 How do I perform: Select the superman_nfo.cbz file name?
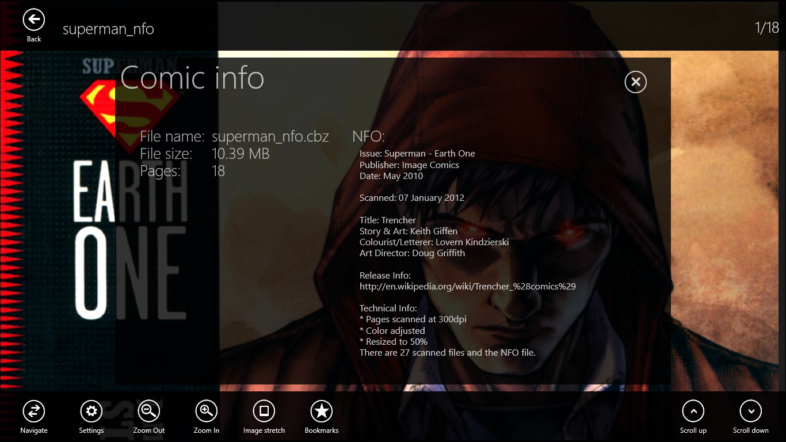pos(270,137)
